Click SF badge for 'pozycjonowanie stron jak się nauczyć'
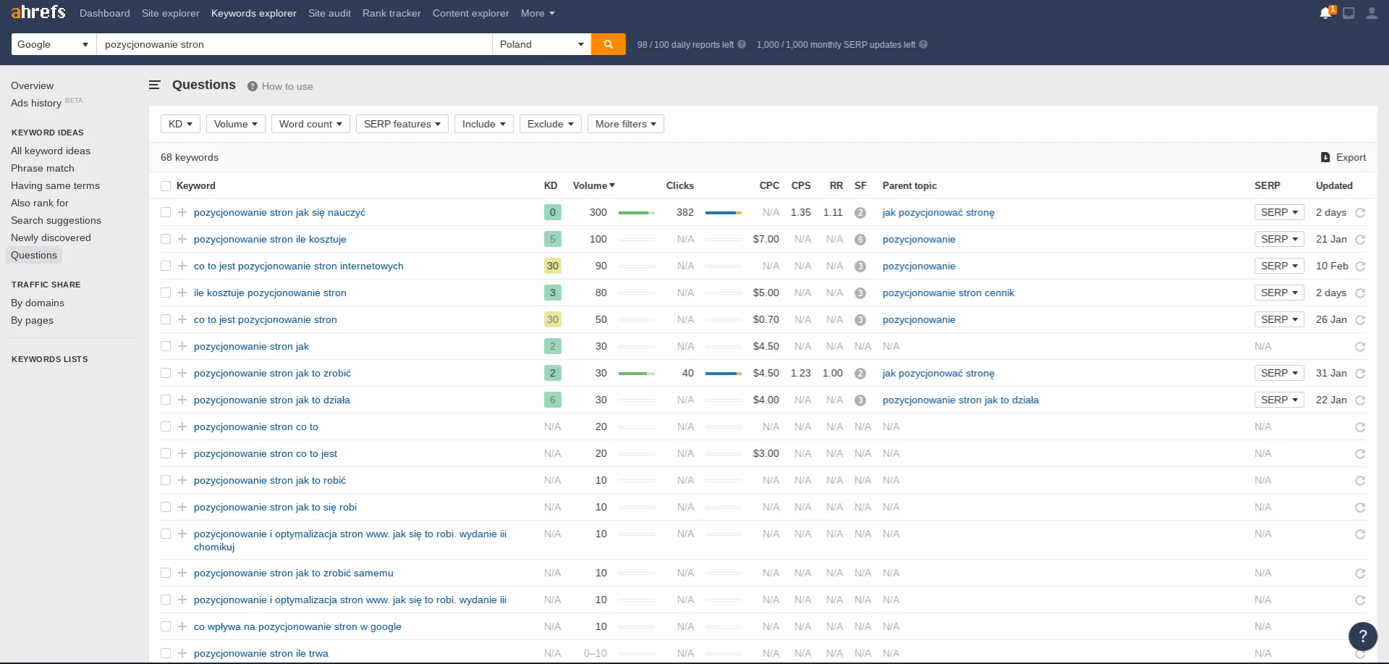Image resolution: width=1389 pixels, height=664 pixels. coord(860,213)
